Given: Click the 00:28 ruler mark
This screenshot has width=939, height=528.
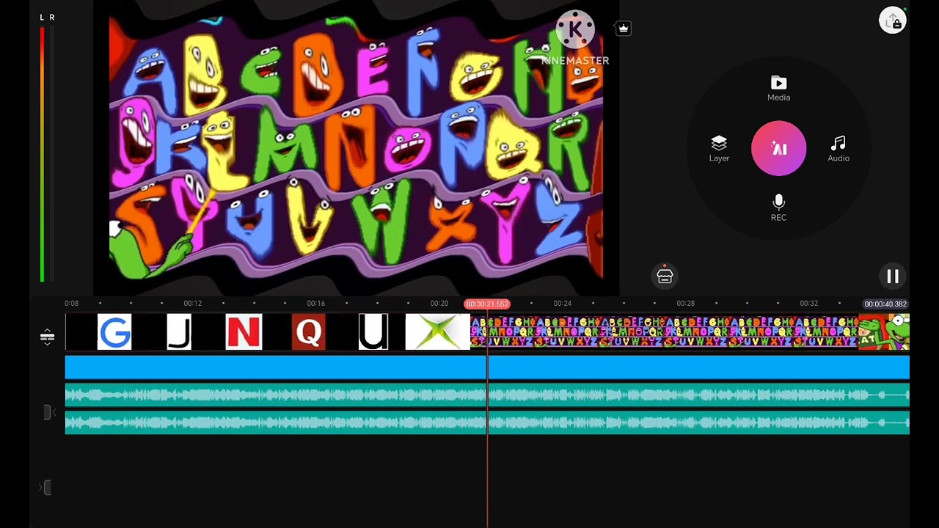Looking at the screenshot, I should (685, 303).
